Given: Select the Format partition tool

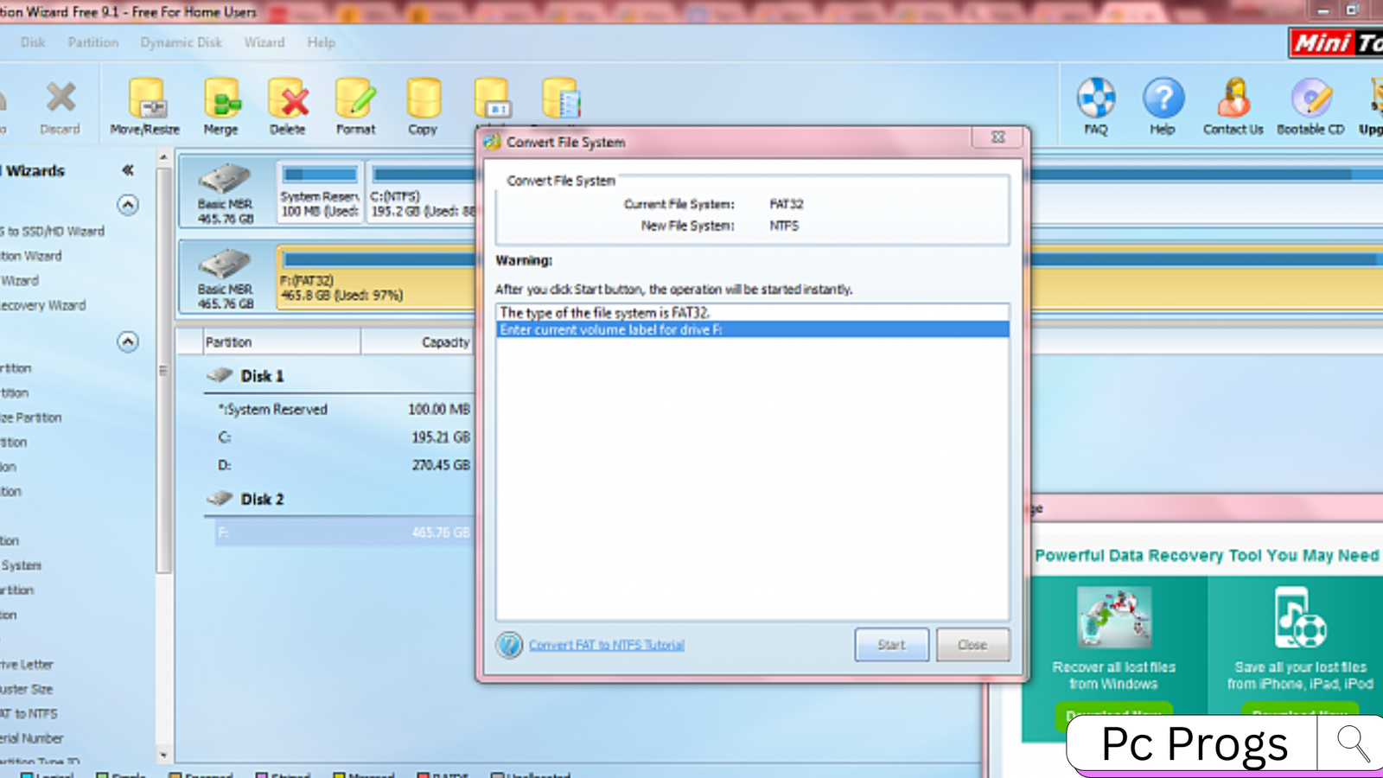Looking at the screenshot, I should [x=355, y=108].
